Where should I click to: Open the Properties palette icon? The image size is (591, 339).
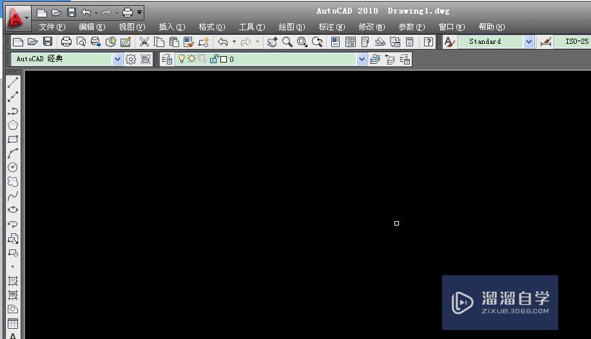[335, 42]
